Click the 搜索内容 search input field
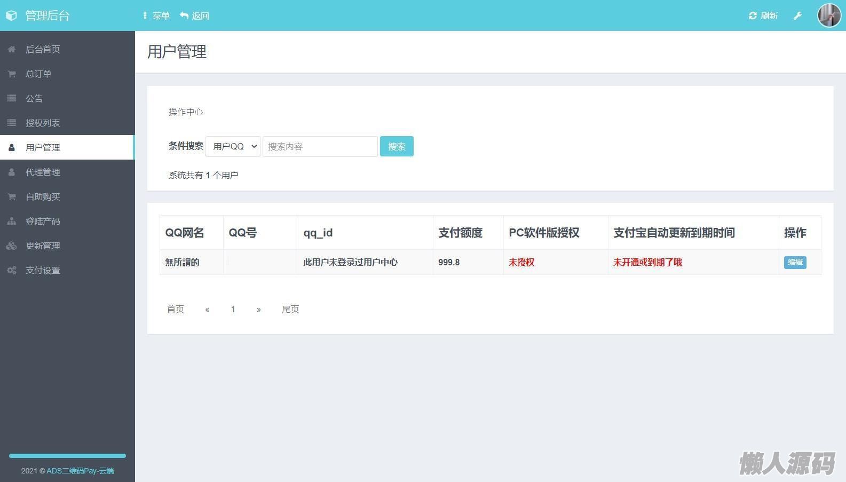The image size is (846, 482). [x=320, y=146]
